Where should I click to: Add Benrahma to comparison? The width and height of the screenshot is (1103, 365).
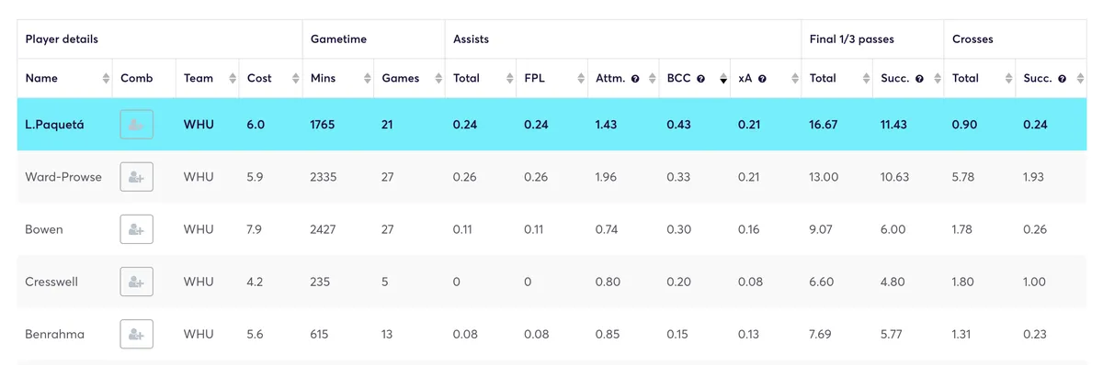click(136, 334)
